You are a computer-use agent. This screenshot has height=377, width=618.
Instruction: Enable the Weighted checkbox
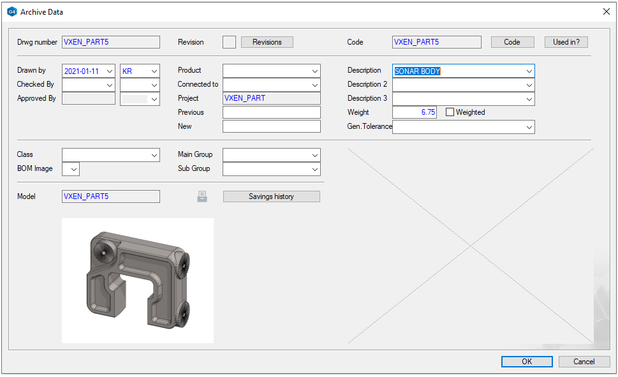click(450, 112)
